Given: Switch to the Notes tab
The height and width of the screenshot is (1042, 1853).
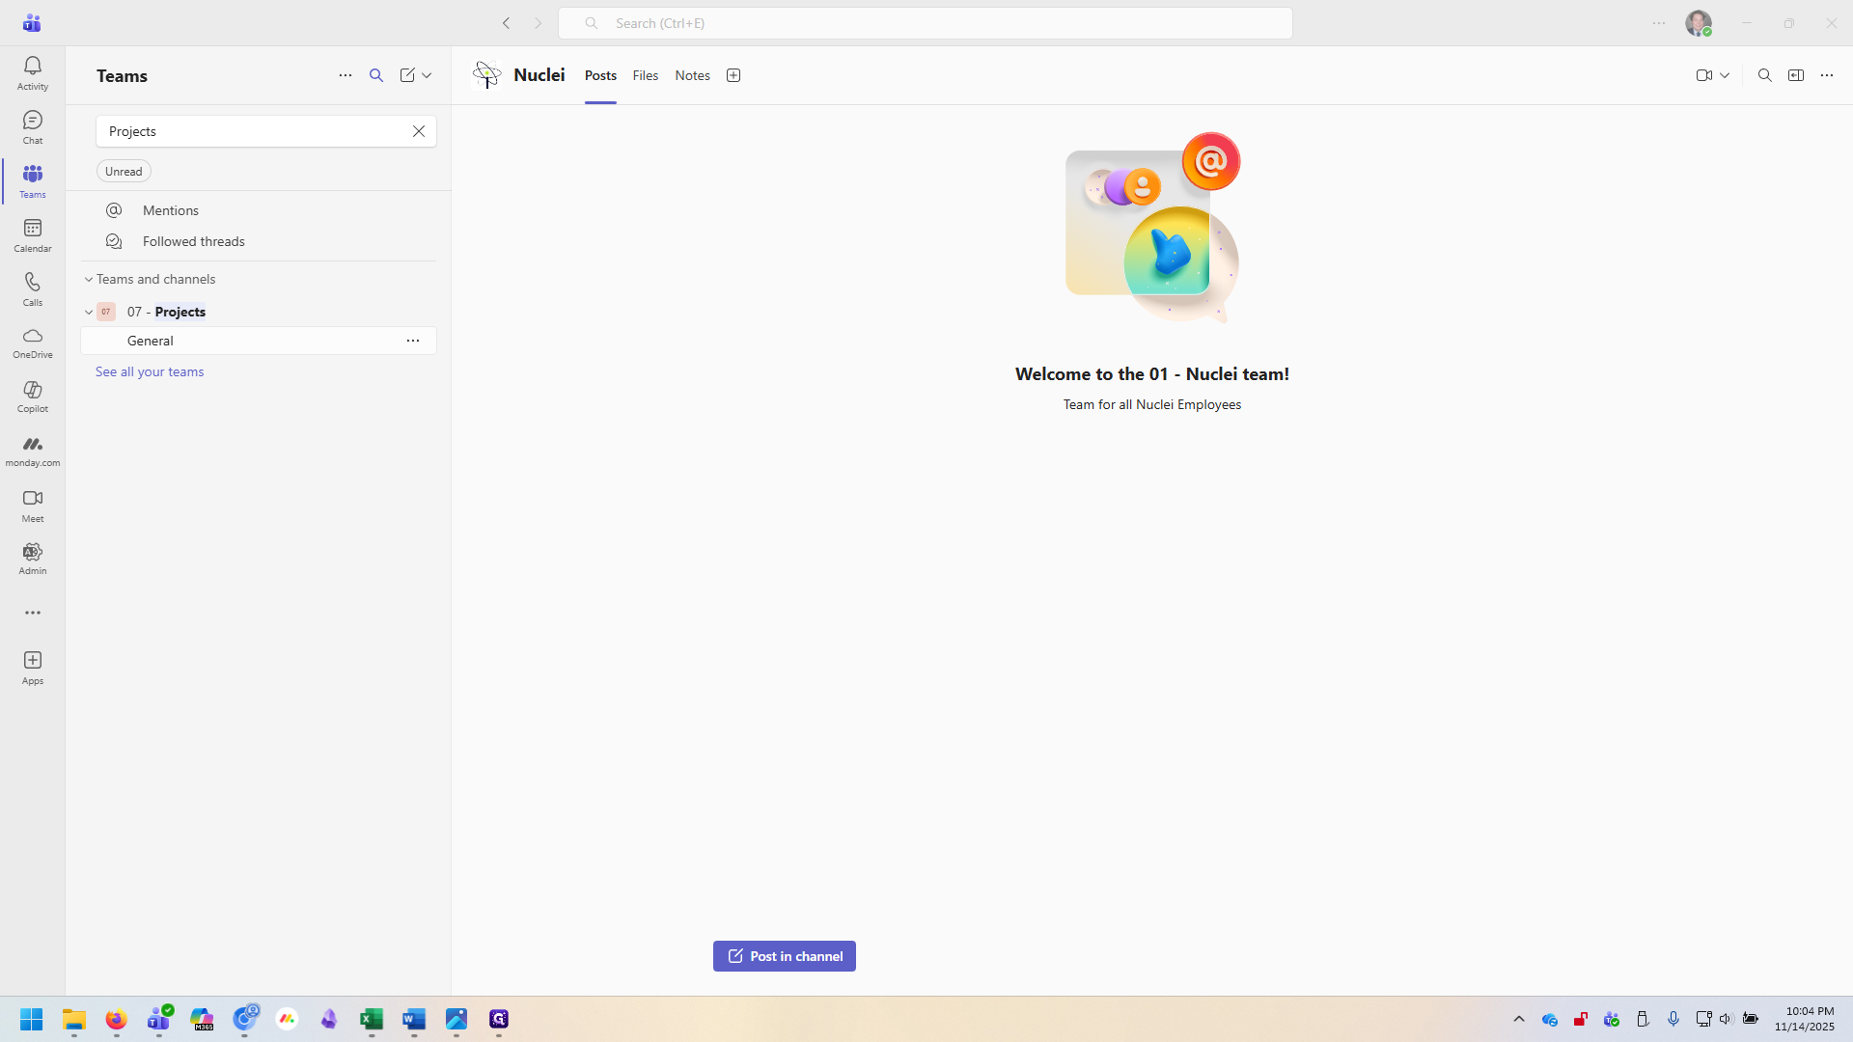Looking at the screenshot, I should click(692, 75).
